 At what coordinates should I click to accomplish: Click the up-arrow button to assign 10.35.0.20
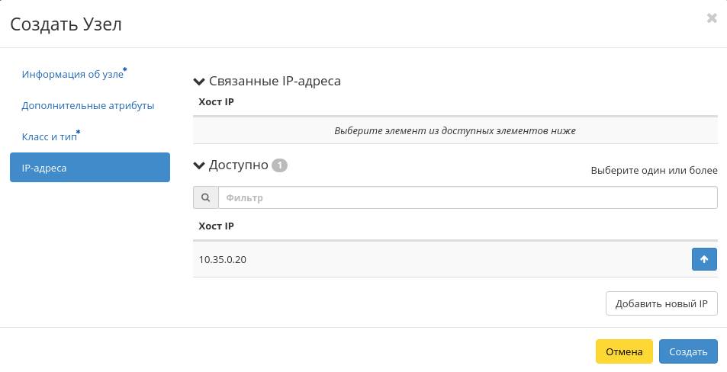(704, 259)
